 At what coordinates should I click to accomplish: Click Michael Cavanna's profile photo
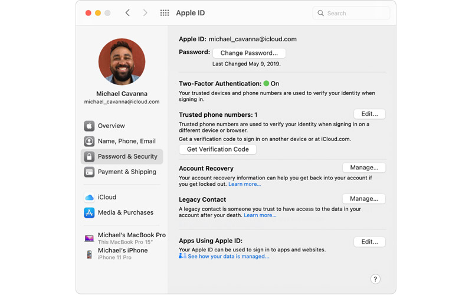click(122, 62)
